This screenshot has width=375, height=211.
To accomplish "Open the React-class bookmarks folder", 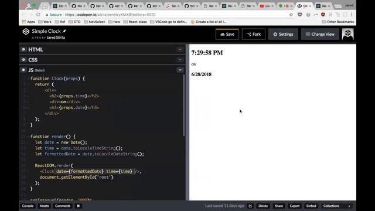I will point(135,22).
